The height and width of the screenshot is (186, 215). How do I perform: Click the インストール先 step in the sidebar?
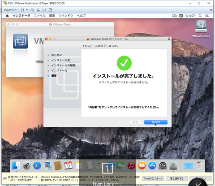(60, 60)
